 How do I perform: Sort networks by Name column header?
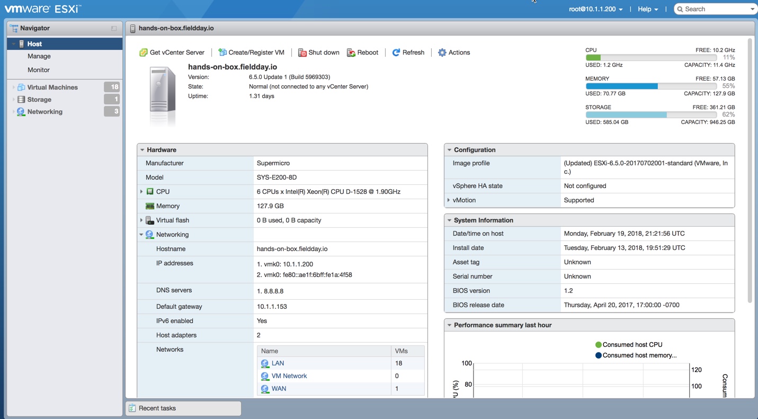click(x=324, y=351)
